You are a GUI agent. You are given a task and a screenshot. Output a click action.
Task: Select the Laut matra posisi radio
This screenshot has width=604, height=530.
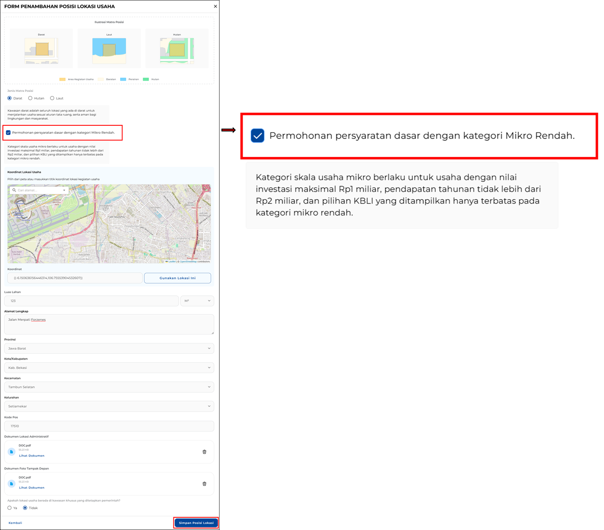click(x=52, y=98)
